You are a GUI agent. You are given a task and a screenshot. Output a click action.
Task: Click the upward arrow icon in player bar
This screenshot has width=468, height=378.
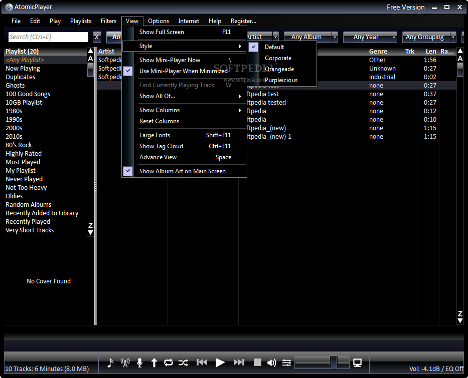click(154, 362)
